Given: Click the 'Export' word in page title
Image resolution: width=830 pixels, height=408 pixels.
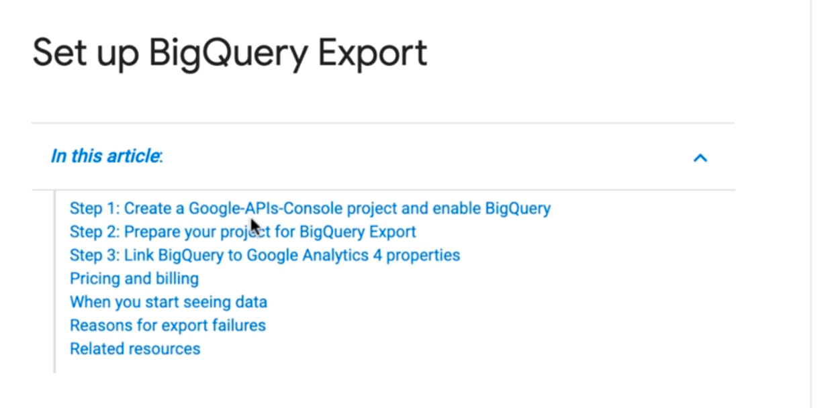Looking at the screenshot, I should [x=373, y=54].
